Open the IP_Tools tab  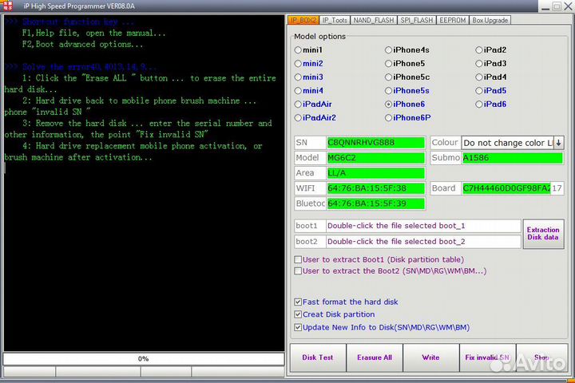click(335, 20)
